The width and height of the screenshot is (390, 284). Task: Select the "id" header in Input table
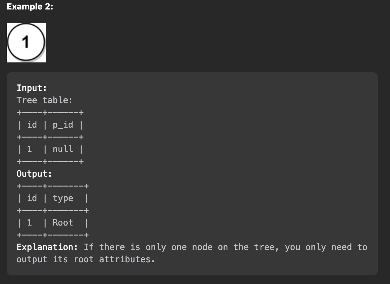pyautogui.click(x=32, y=125)
